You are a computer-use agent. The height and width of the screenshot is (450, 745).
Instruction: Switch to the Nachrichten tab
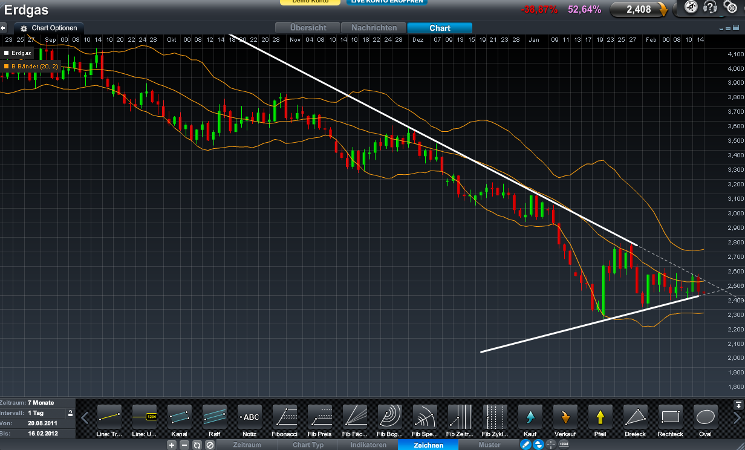pos(374,28)
